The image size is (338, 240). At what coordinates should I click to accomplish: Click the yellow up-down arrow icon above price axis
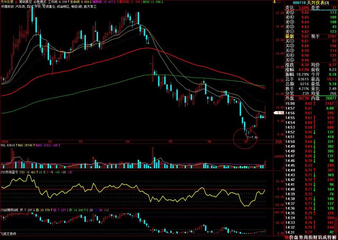[x=274, y=2]
